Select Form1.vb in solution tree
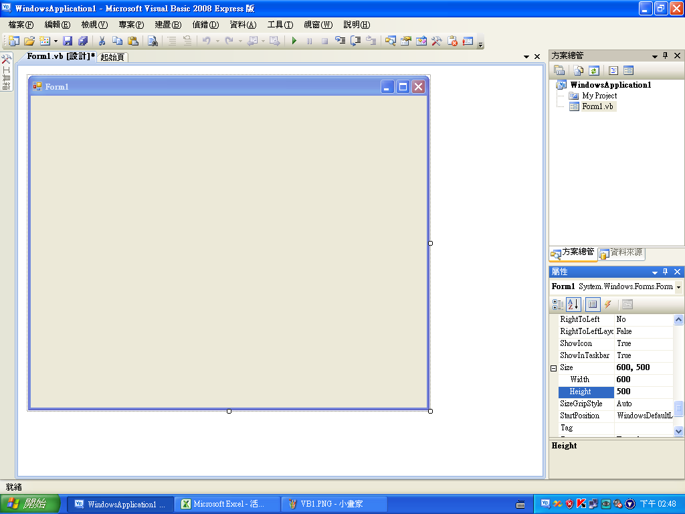Image resolution: width=685 pixels, height=514 pixels. 597,106
